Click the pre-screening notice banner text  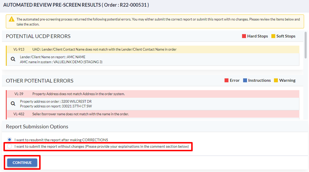point(158,22)
